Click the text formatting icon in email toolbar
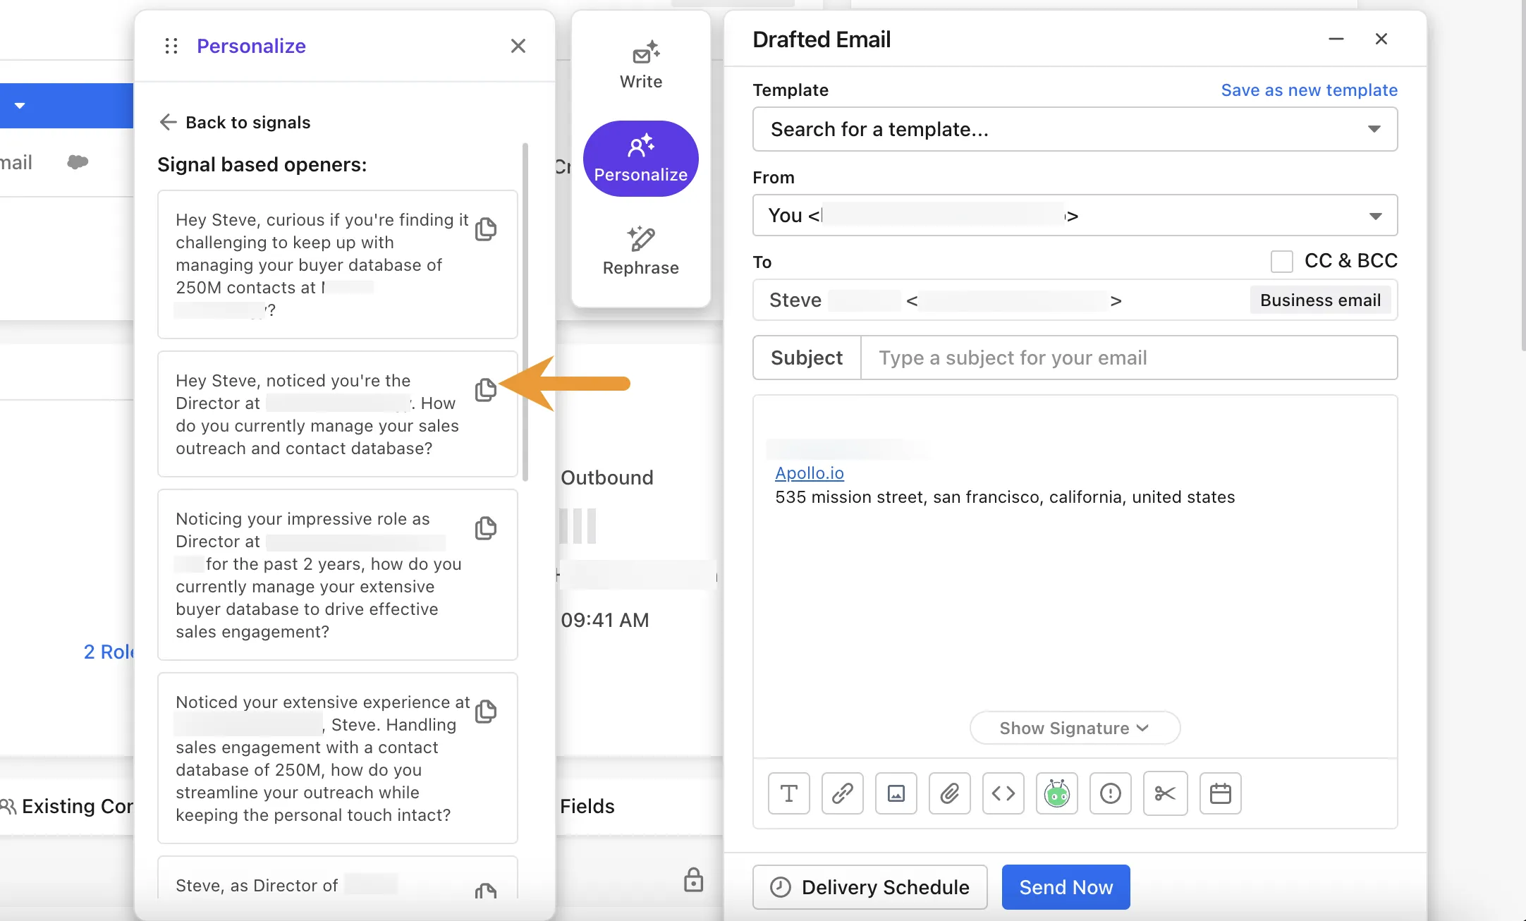Image resolution: width=1526 pixels, height=921 pixels. (788, 793)
